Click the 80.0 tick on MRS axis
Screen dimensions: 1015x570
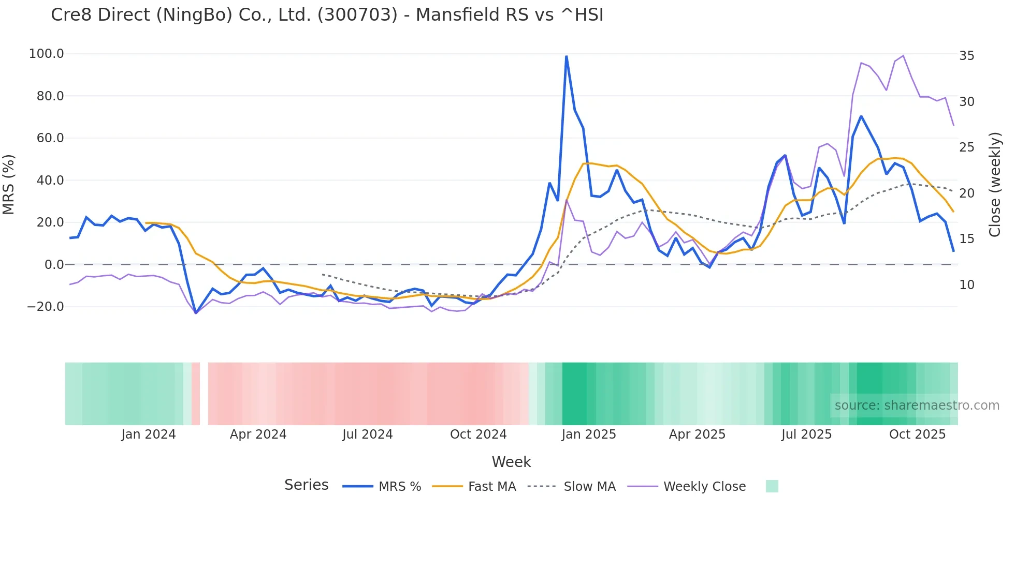click(x=50, y=96)
